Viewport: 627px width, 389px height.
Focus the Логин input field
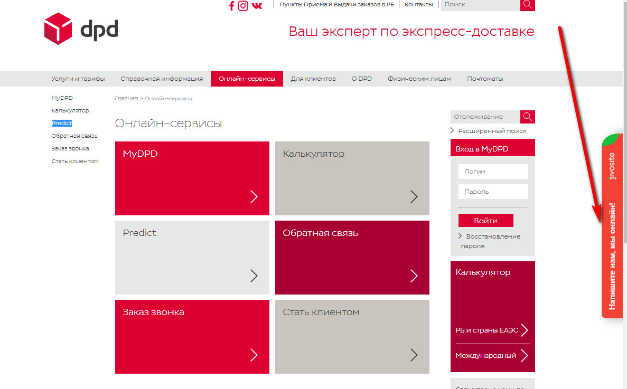(493, 172)
